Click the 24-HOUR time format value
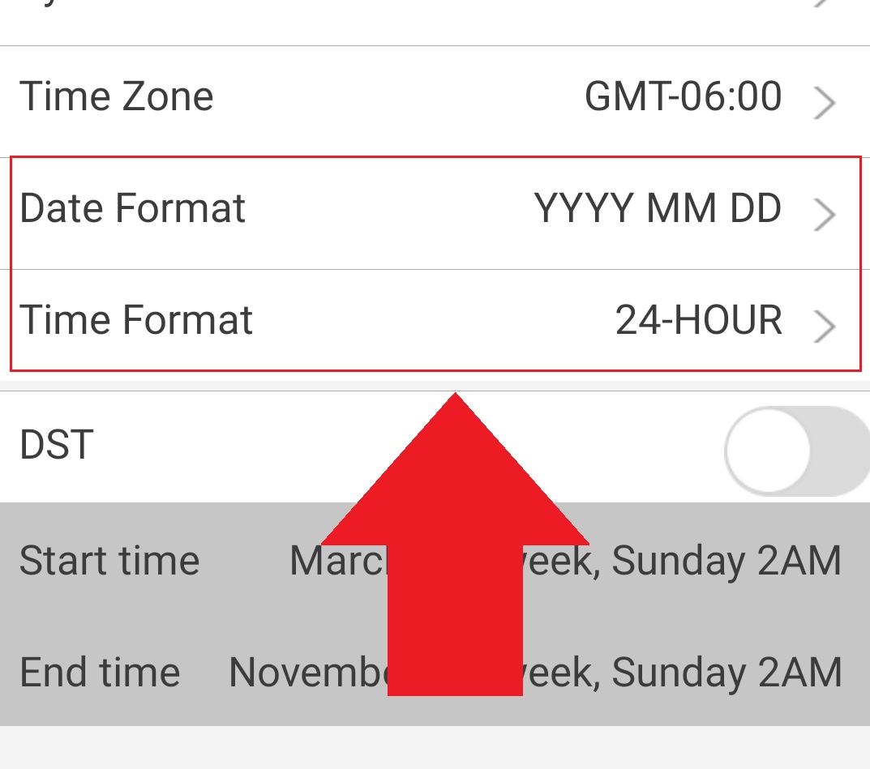 click(699, 321)
